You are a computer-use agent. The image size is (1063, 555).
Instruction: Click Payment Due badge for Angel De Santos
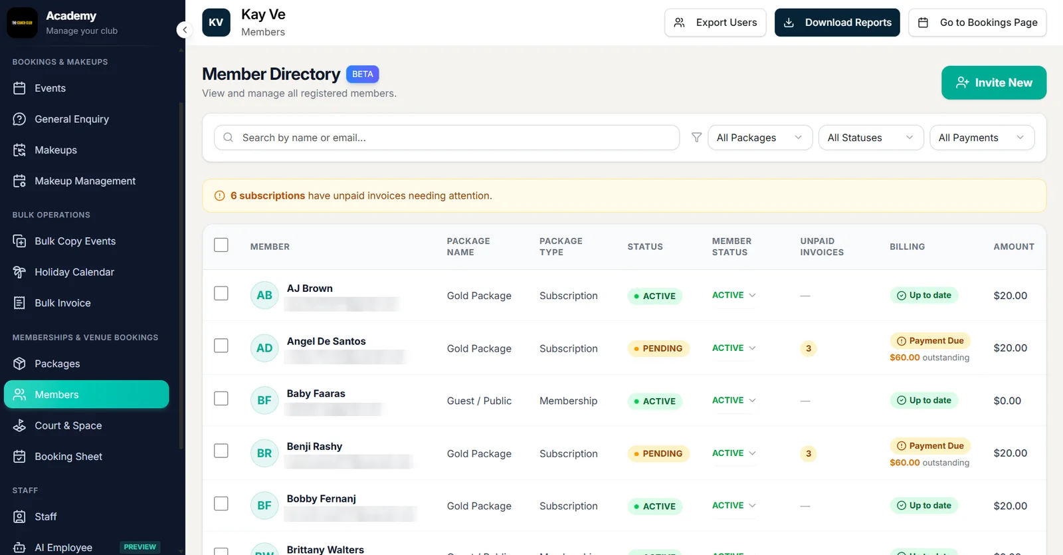coord(930,341)
